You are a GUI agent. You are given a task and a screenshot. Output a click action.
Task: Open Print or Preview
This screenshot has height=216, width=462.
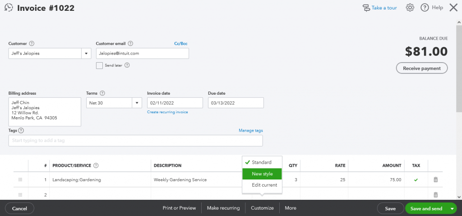coord(179,208)
